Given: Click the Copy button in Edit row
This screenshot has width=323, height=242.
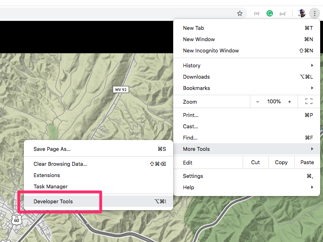Looking at the screenshot, I should pyautogui.click(x=281, y=162).
